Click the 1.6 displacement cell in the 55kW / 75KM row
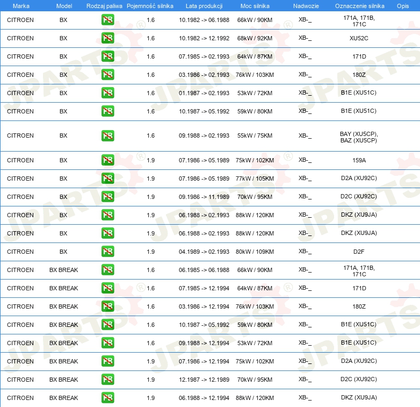 [x=151, y=135]
